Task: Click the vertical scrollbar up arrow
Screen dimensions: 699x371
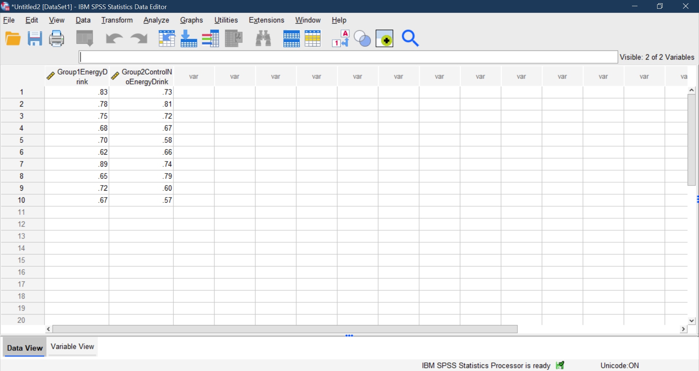Action: click(692, 90)
